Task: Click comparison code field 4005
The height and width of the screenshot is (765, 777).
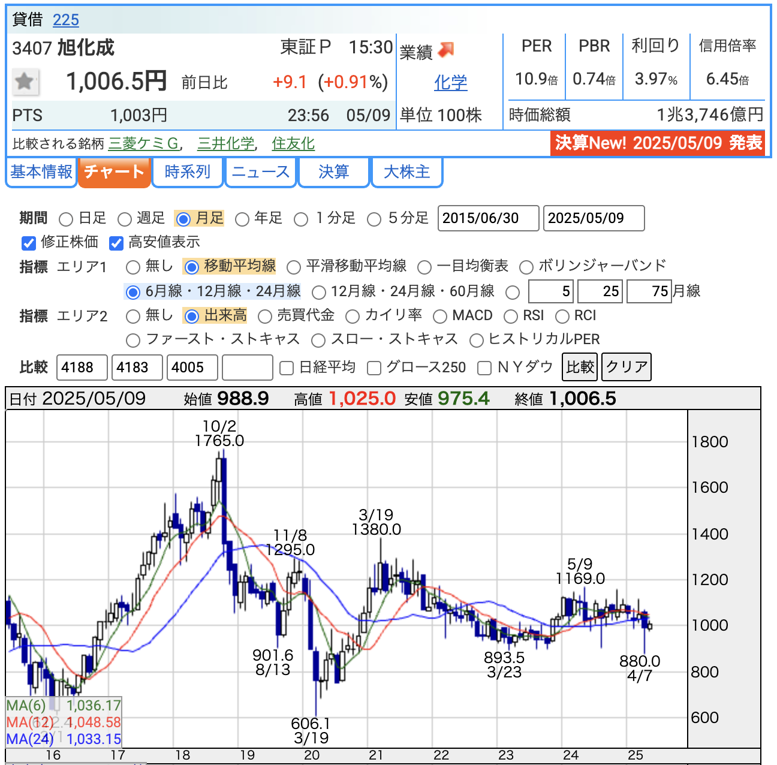Action: (x=192, y=368)
